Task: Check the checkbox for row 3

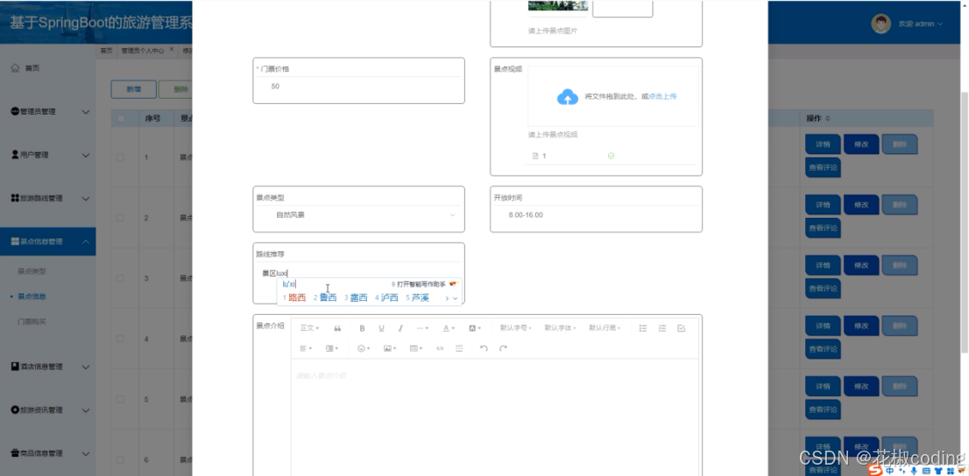Action: [x=121, y=278]
